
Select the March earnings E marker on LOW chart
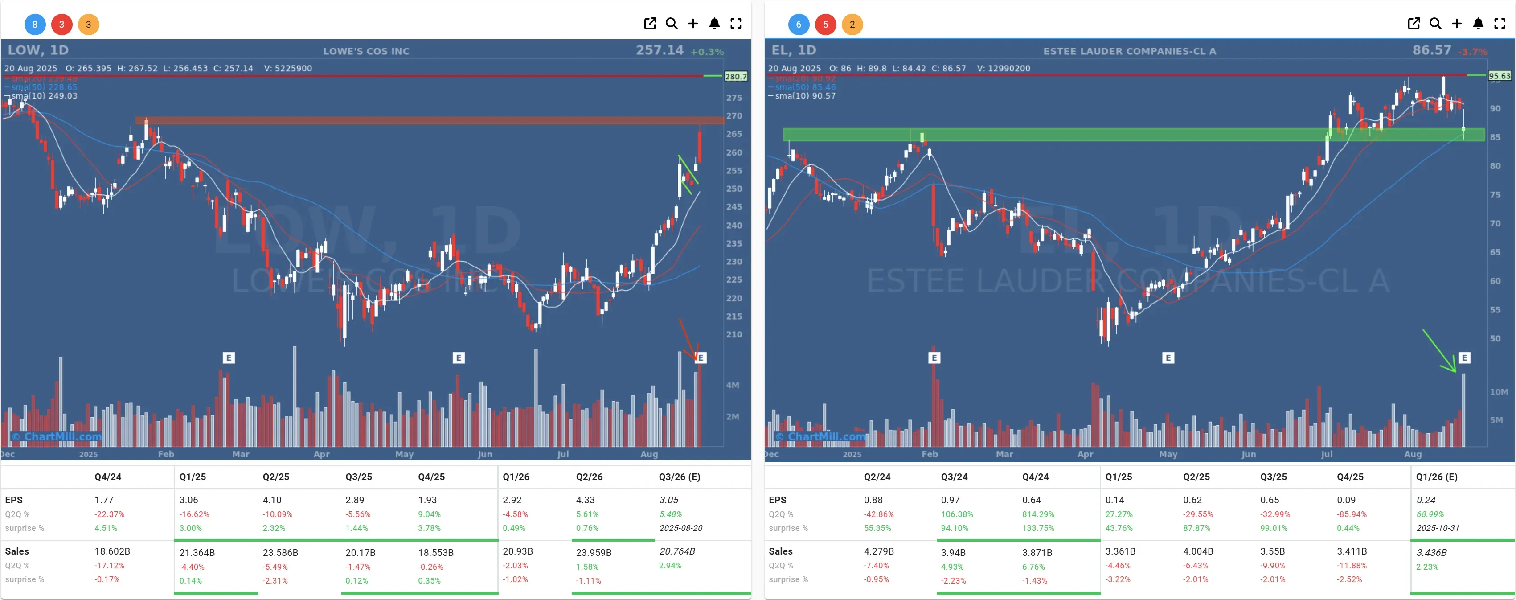click(x=229, y=358)
